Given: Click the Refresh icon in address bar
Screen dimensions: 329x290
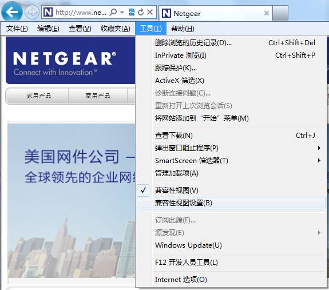Looking at the screenshot, I should [141, 12].
